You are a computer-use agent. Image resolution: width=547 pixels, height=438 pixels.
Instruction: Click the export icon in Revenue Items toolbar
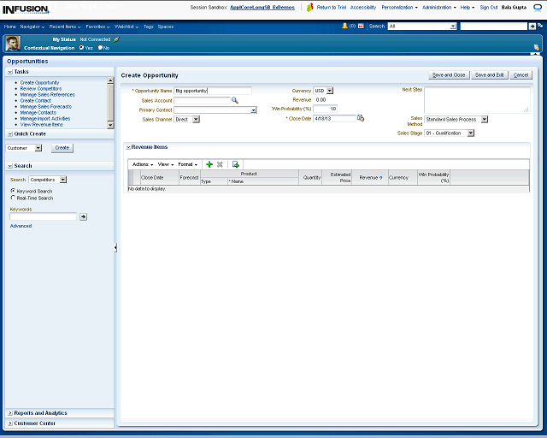click(x=235, y=163)
